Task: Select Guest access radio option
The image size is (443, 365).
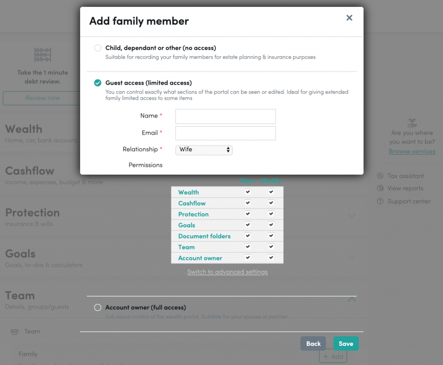Action: pos(98,83)
